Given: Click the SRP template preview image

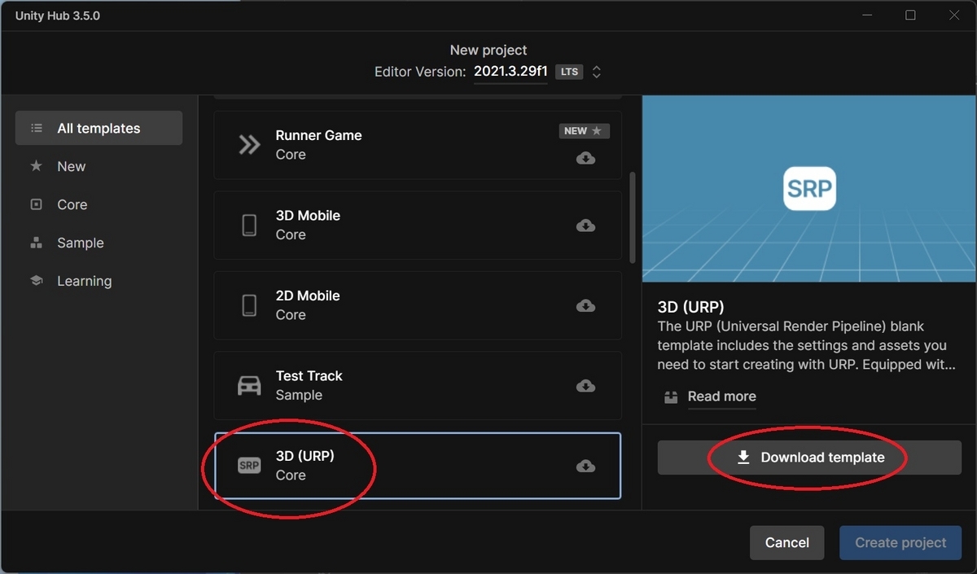Looking at the screenshot, I should tap(809, 189).
